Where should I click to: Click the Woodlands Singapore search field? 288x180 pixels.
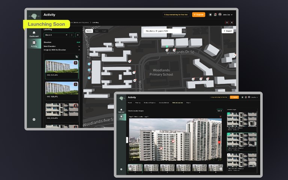162,31
